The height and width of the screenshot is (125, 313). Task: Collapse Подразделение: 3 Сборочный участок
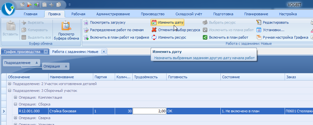click(x=9, y=91)
